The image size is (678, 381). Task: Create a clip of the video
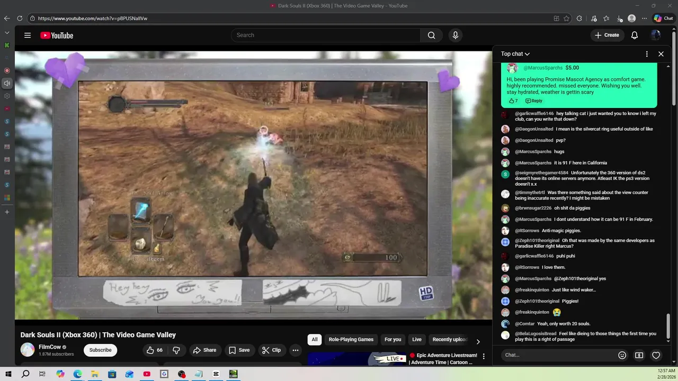(x=271, y=350)
